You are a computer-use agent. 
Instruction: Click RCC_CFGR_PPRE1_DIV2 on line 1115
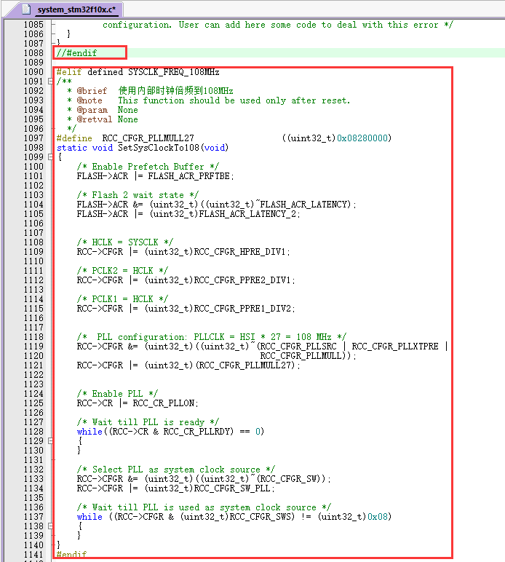(x=242, y=309)
